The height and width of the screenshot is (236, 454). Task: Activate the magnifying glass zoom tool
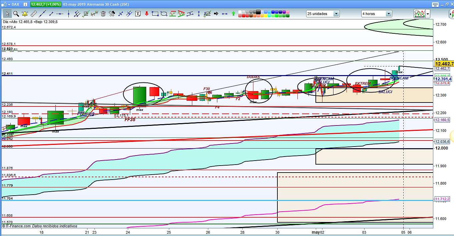click(x=16, y=14)
